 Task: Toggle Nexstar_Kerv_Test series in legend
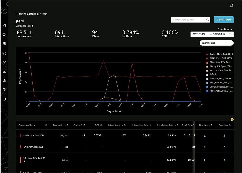tap(219, 70)
